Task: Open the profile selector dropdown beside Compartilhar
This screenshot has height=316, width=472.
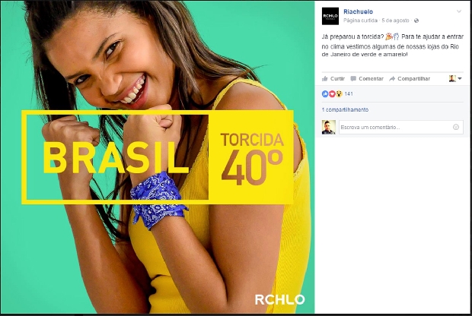Action: click(455, 79)
